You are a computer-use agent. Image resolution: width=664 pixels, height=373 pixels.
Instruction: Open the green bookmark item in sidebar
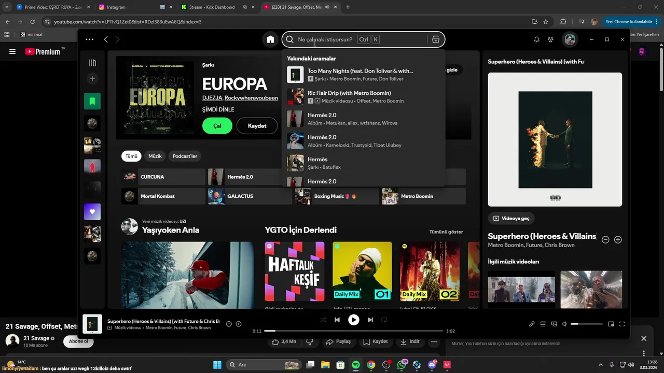92,101
